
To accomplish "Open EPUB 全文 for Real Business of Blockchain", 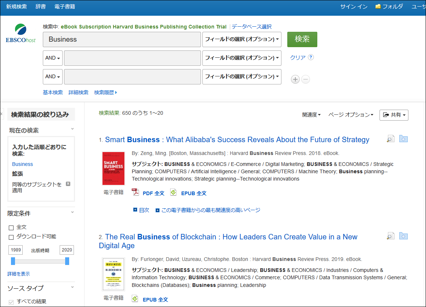I will (x=156, y=300).
